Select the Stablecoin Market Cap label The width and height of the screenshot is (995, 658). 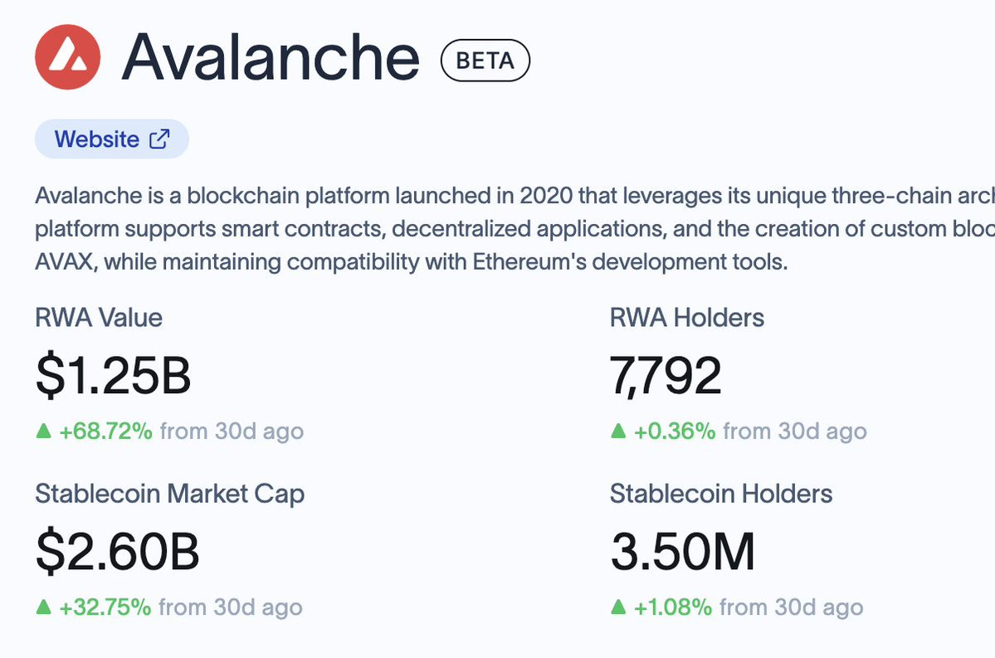point(170,495)
